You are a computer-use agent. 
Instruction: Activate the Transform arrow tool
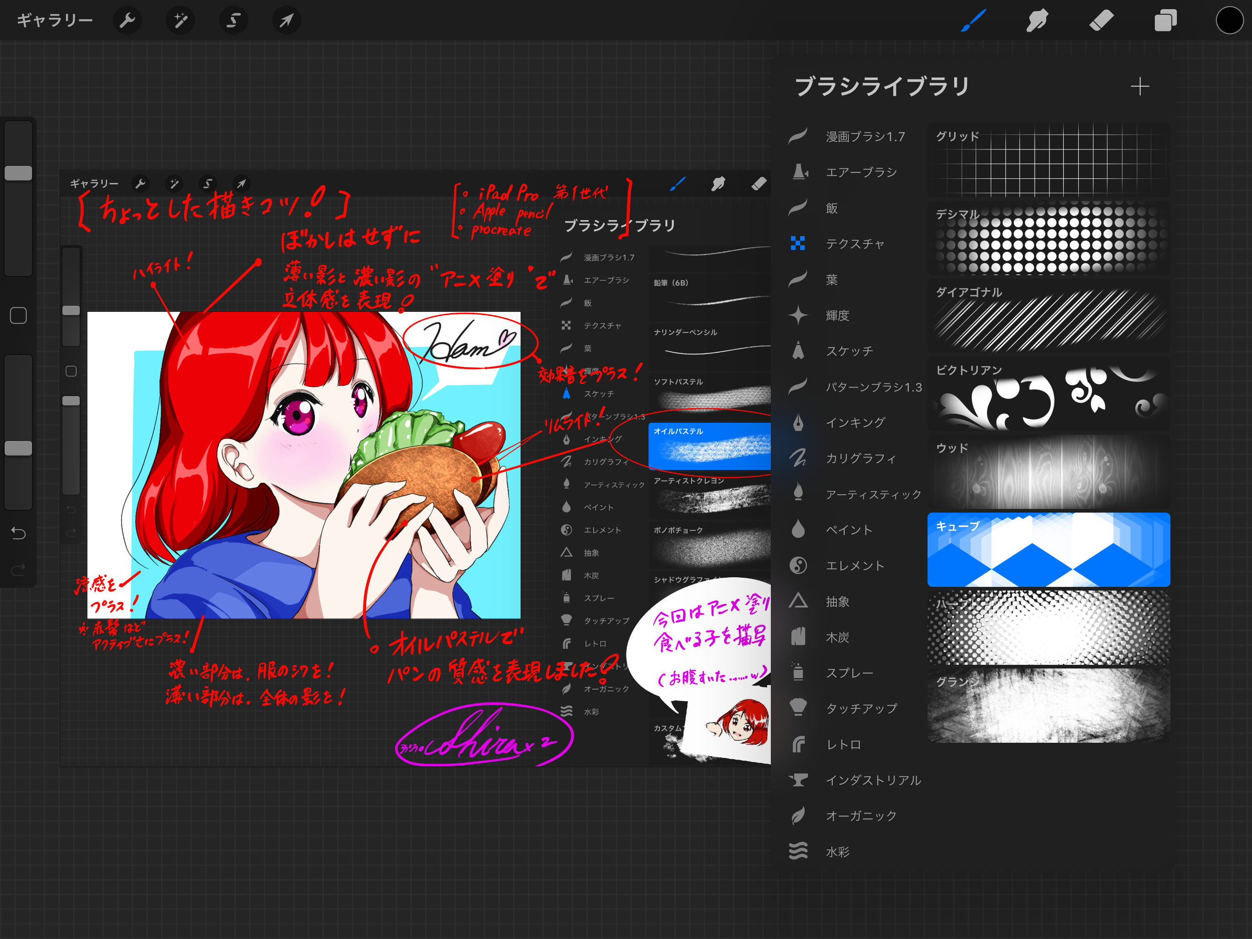click(x=286, y=20)
